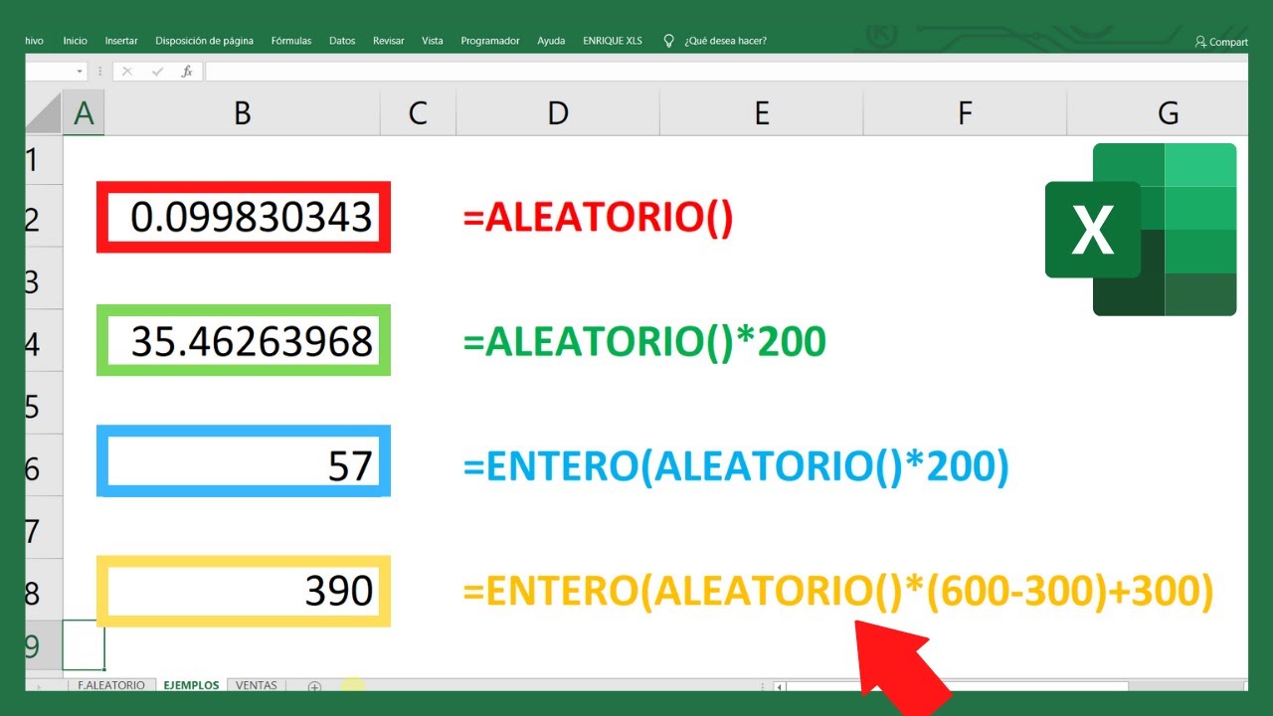
Task: Click cell with value 35.46263968
Action: click(244, 341)
